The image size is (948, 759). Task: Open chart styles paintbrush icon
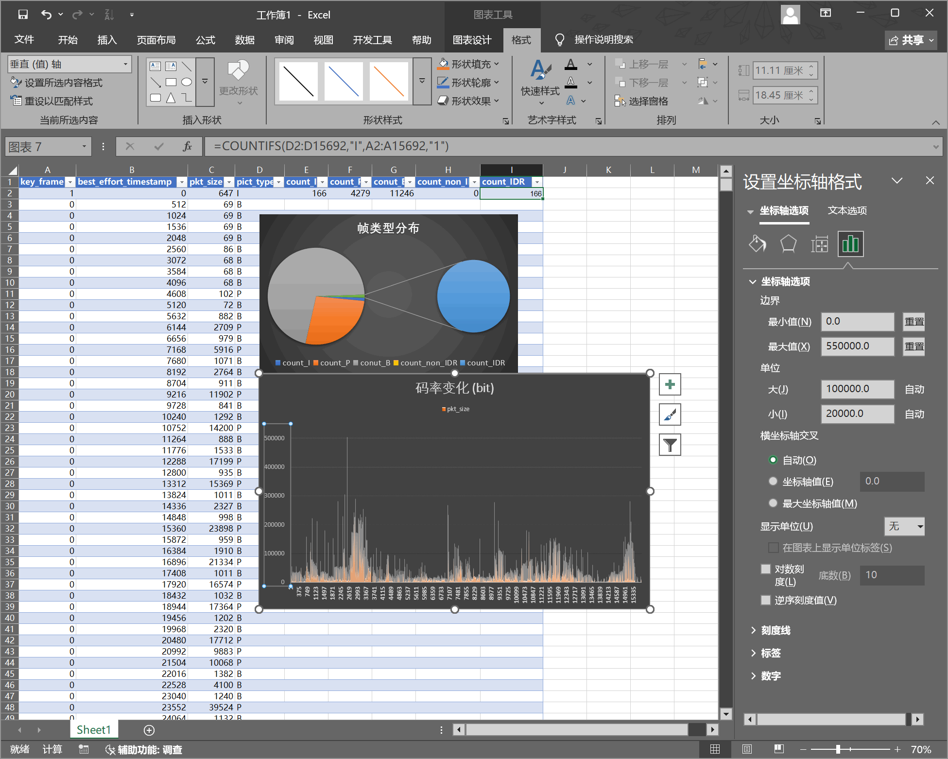tap(670, 415)
